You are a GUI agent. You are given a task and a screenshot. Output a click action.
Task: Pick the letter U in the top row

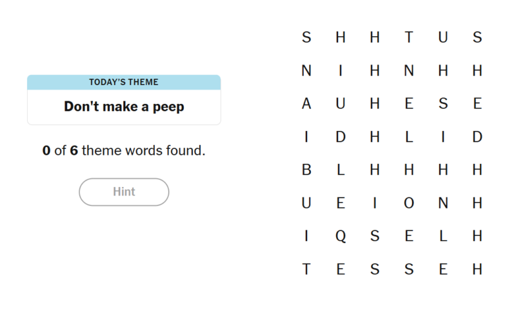tap(443, 37)
